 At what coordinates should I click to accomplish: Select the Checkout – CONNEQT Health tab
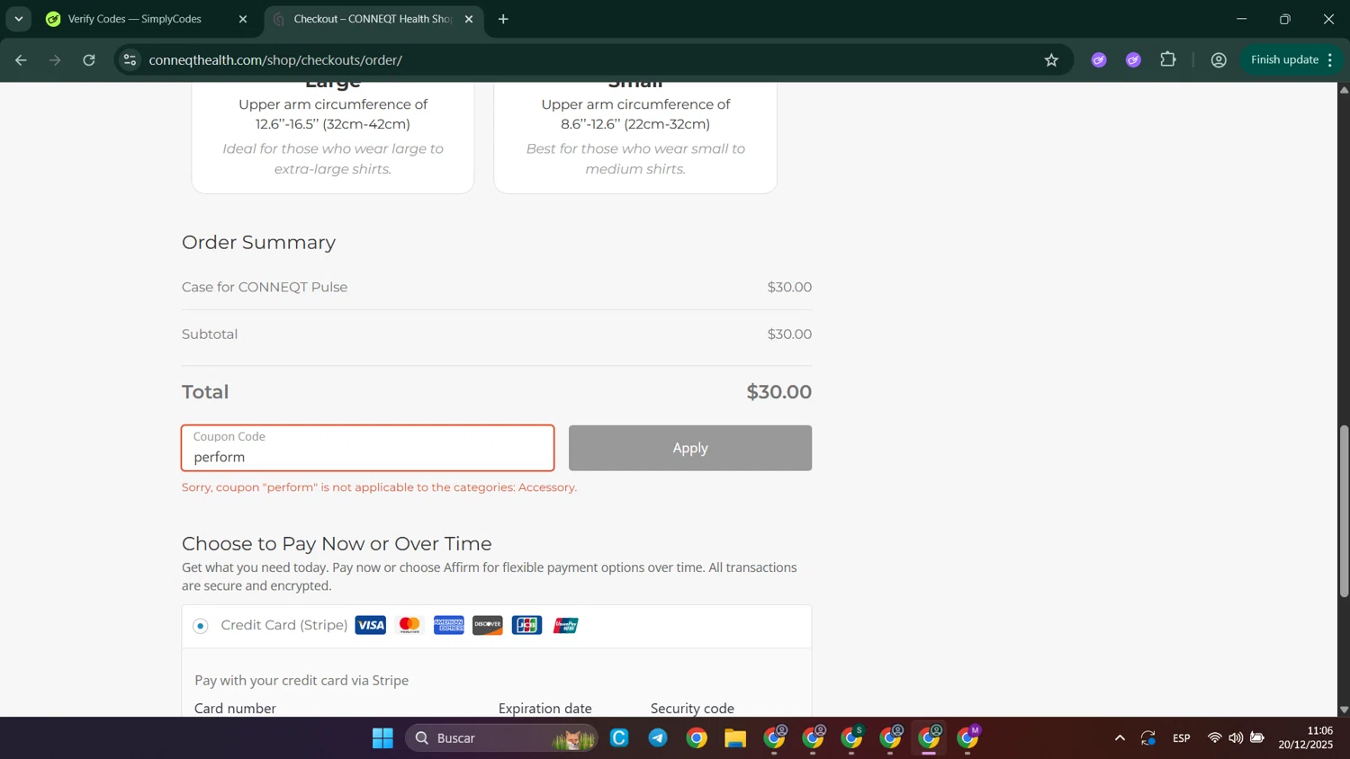373,19
